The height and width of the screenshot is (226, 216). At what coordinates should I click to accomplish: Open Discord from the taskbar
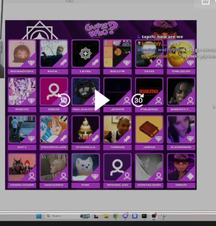[x=125, y=216]
